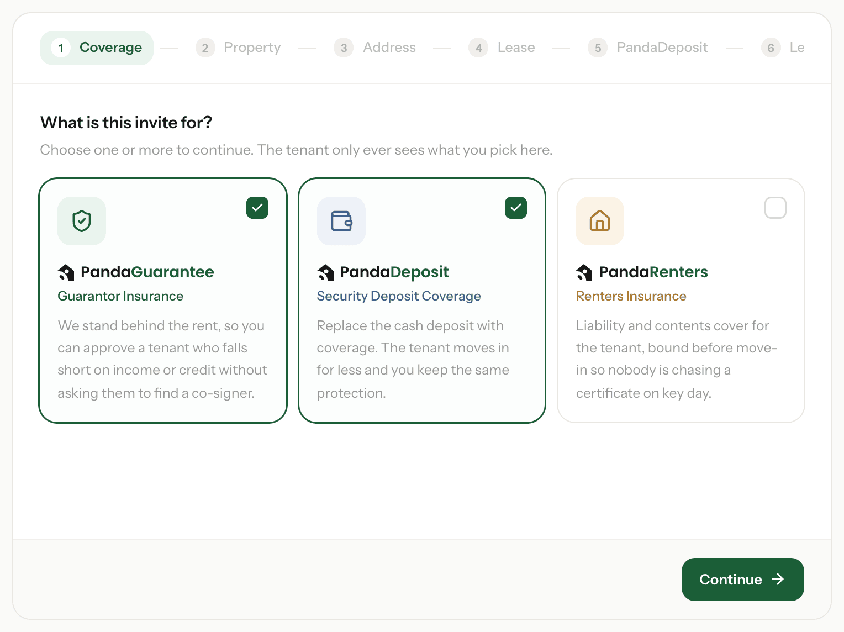Open the Property step
Screen dimensions: 844x632
click(x=239, y=48)
